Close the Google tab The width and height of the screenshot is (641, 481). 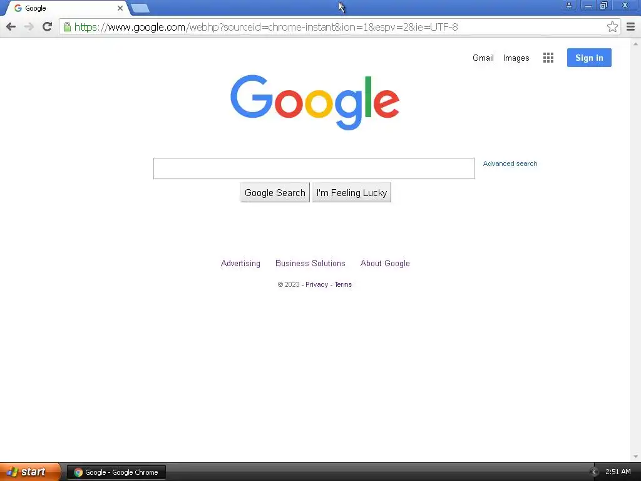coord(120,8)
